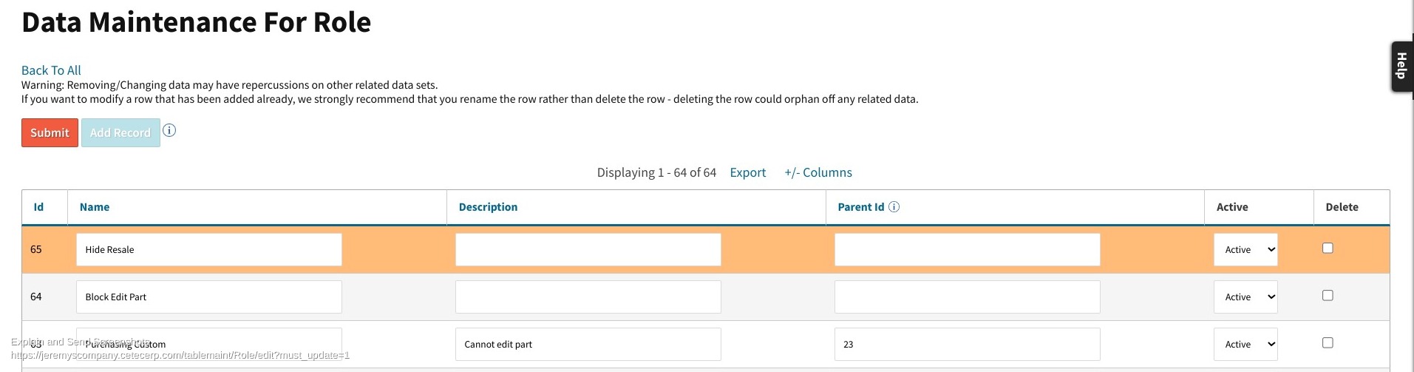Check Delete box for row 64

[x=1328, y=295]
